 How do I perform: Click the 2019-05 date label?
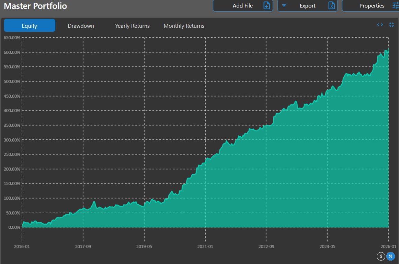pyautogui.click(x=144, y=247)
